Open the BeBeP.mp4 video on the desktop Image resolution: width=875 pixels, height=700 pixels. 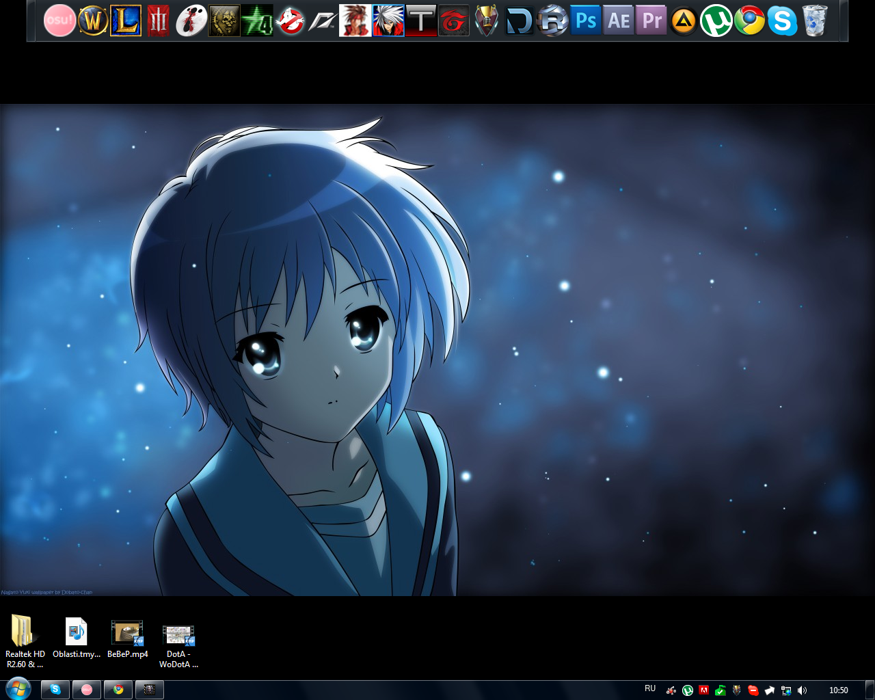tap(127, 632)
